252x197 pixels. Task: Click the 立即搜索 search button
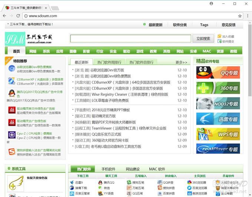pyautogui.click(x=203, y=39)
